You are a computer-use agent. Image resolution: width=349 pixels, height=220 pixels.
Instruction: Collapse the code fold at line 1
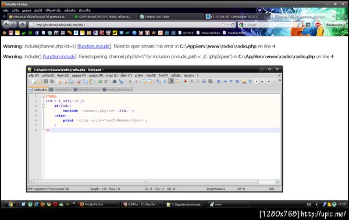pos(44,96)
